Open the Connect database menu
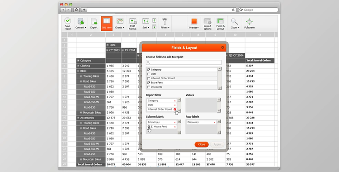Image resolution: width=339 pixels, height=172 pixels. point(80,24)
